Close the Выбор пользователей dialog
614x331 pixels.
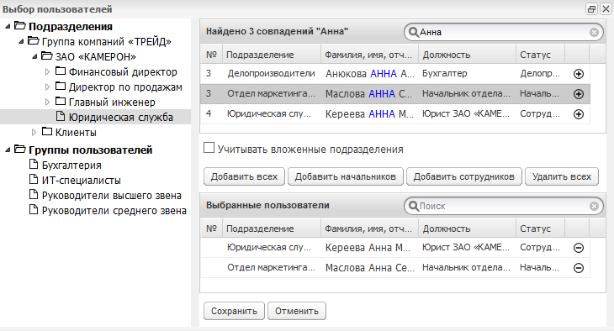click(x=606, y=8)
